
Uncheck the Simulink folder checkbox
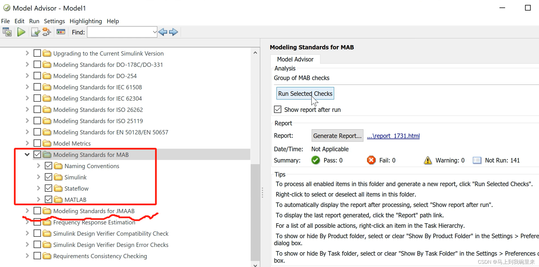click(49, 177)
